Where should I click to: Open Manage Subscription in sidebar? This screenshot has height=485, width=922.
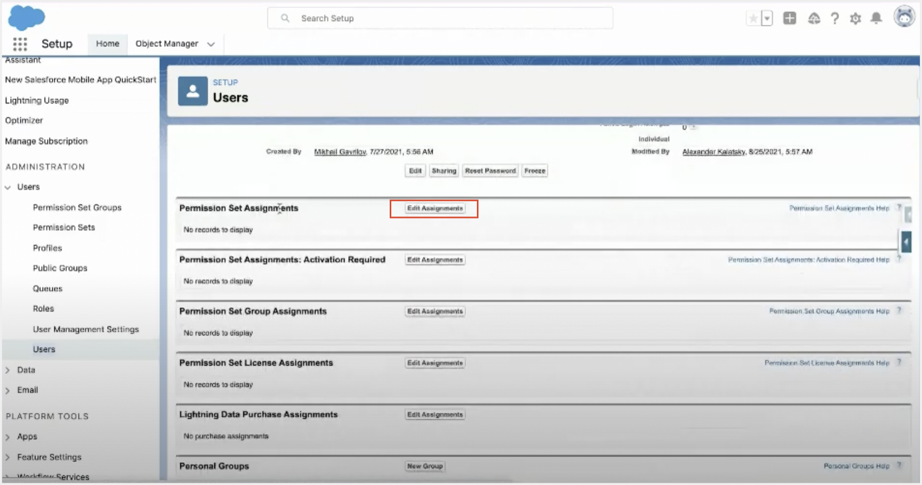[x=46, y=141]
